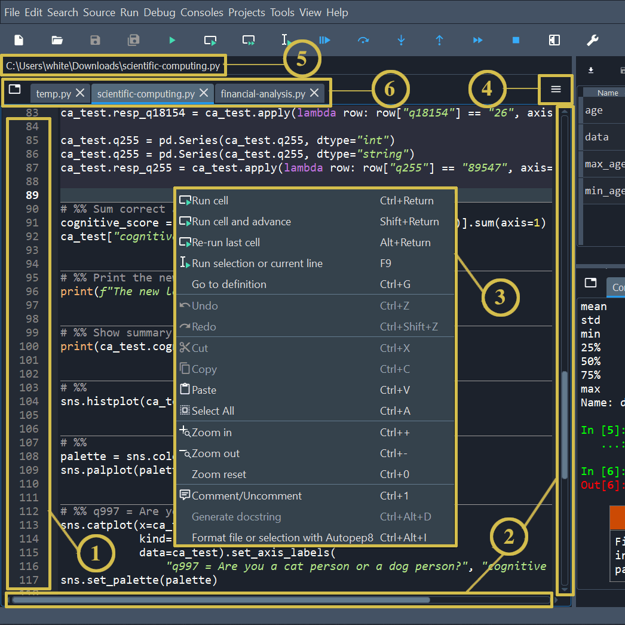Open the tab browser left of temp.py

15,93
